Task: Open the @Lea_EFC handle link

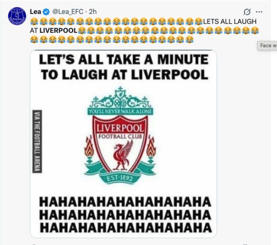Action: (x=68, y=12)
